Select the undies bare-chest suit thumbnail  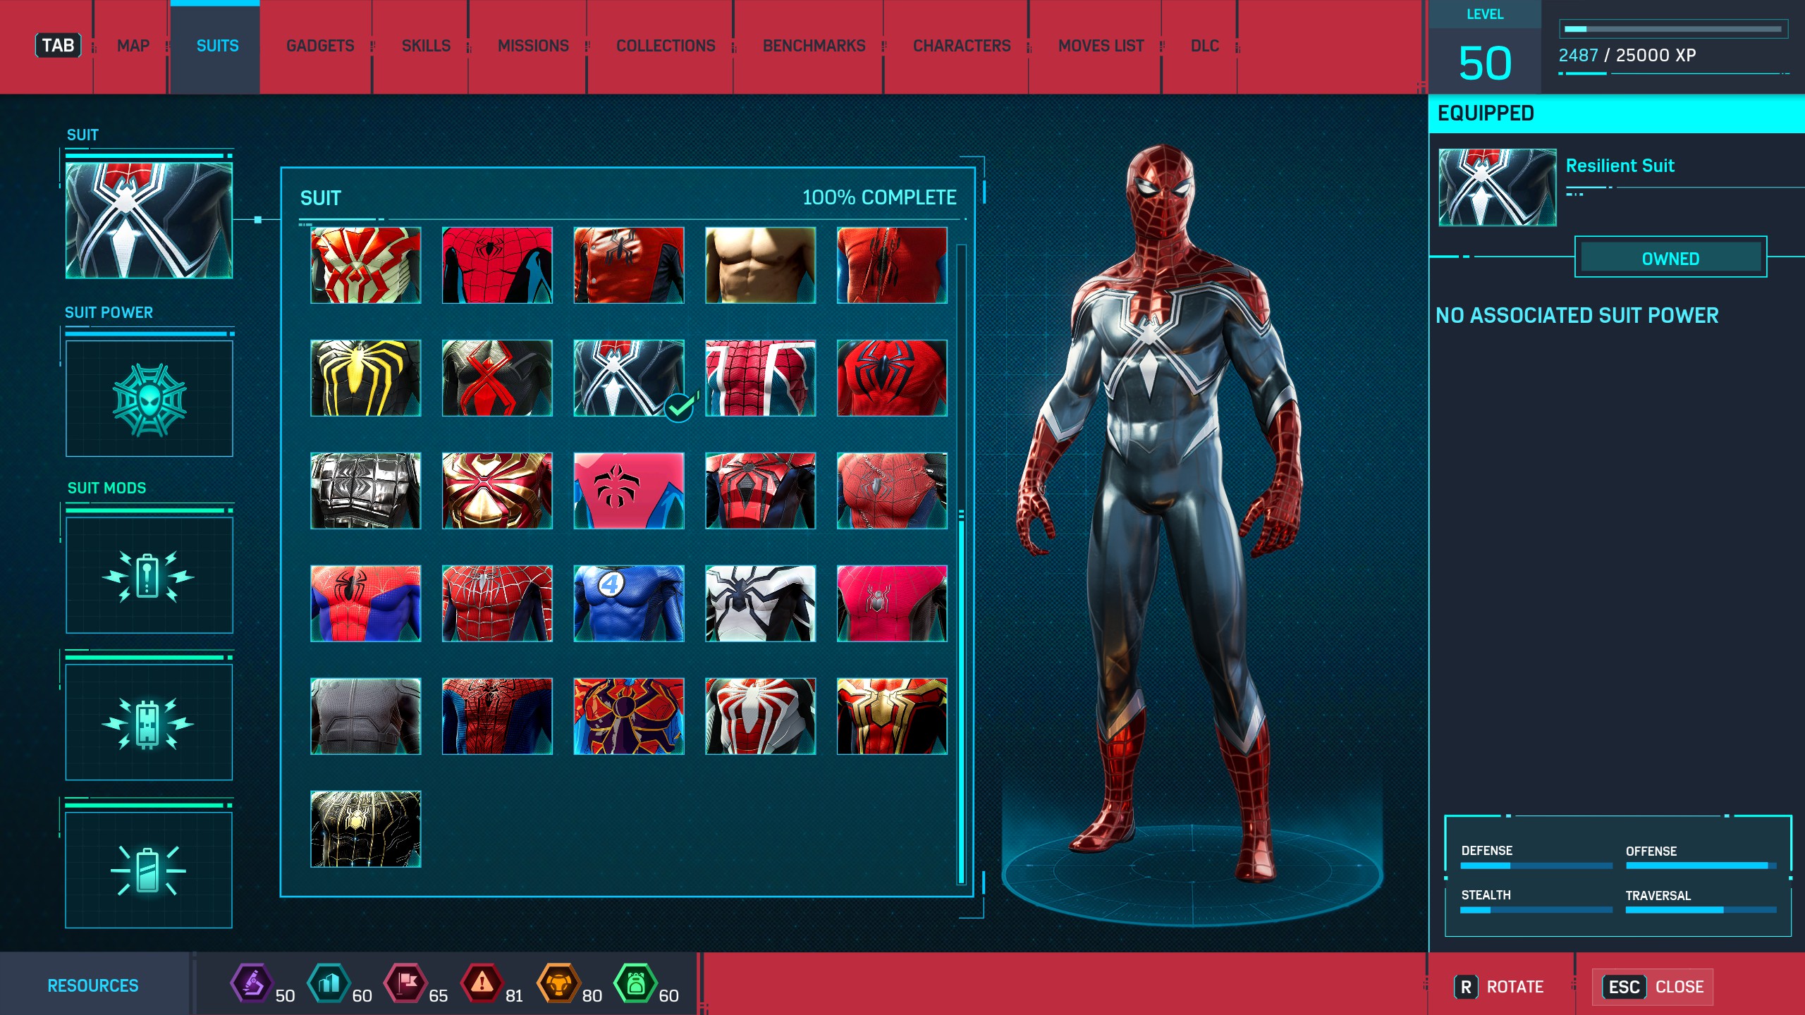coord(760,265)
